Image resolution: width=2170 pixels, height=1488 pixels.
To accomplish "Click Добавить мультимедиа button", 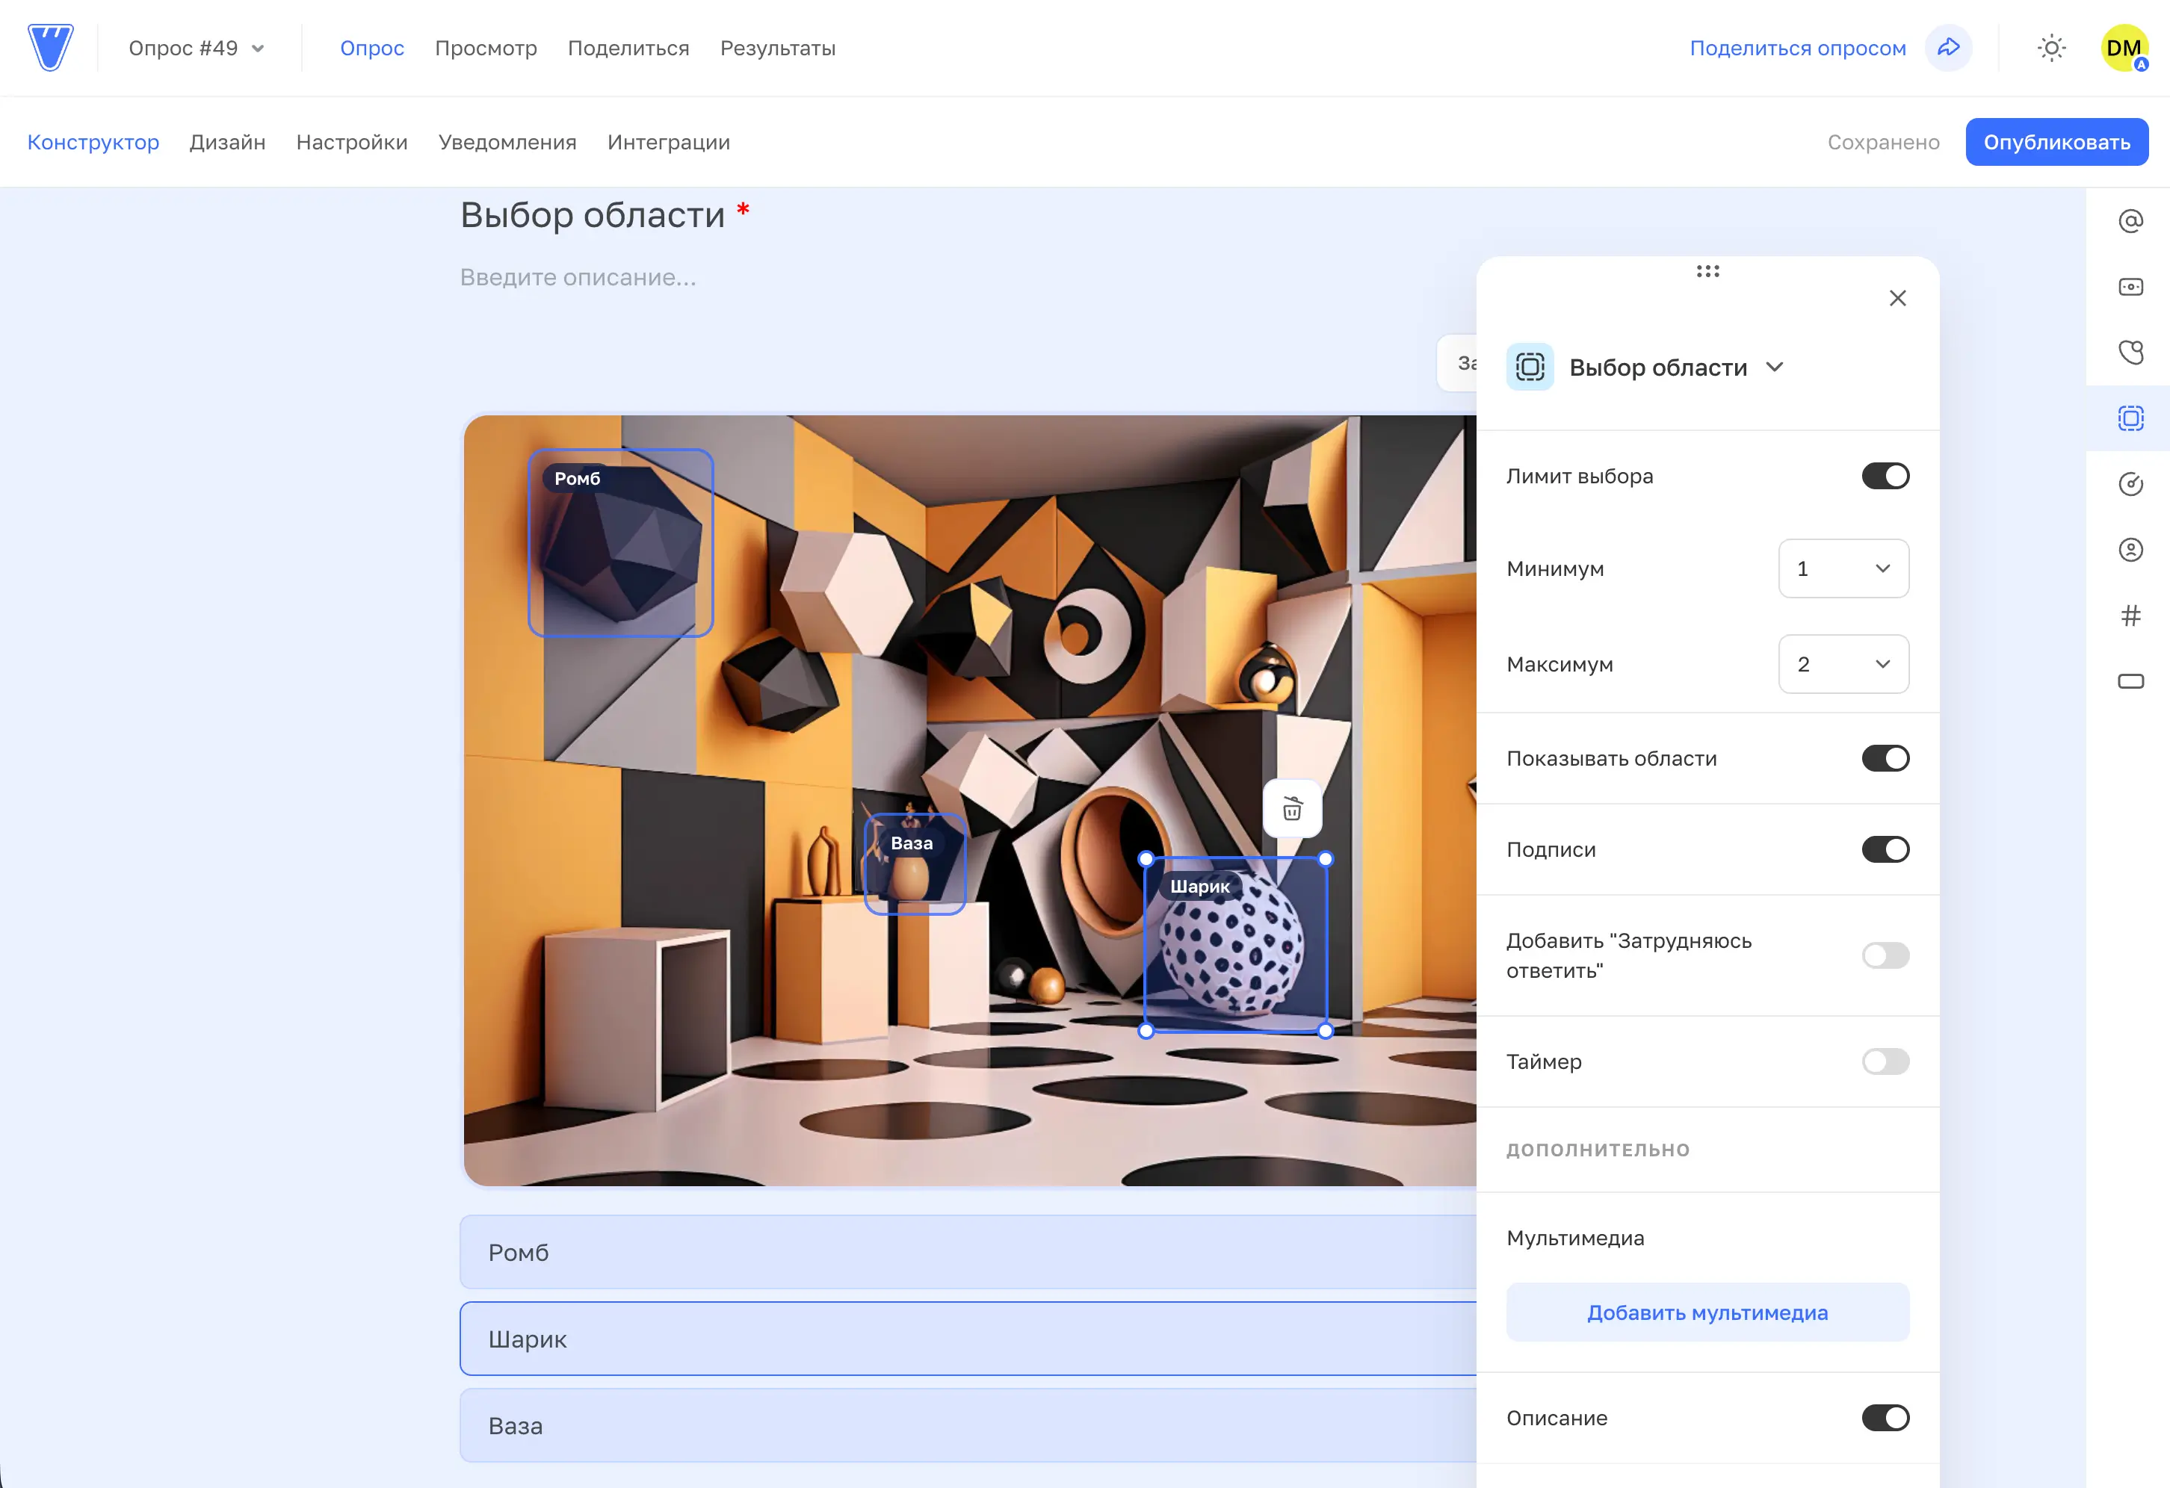I will coord(1707,1312).
